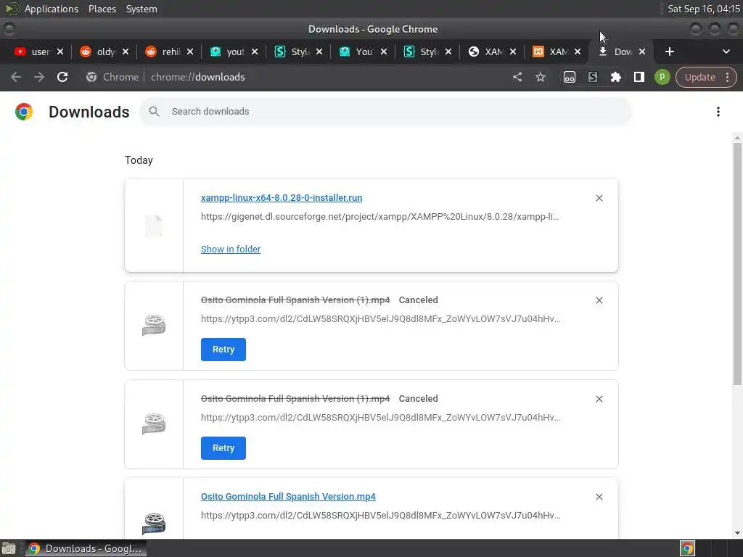
Task: Retry second canceled Osito Gominola download
Action: (x=223, y=448)
